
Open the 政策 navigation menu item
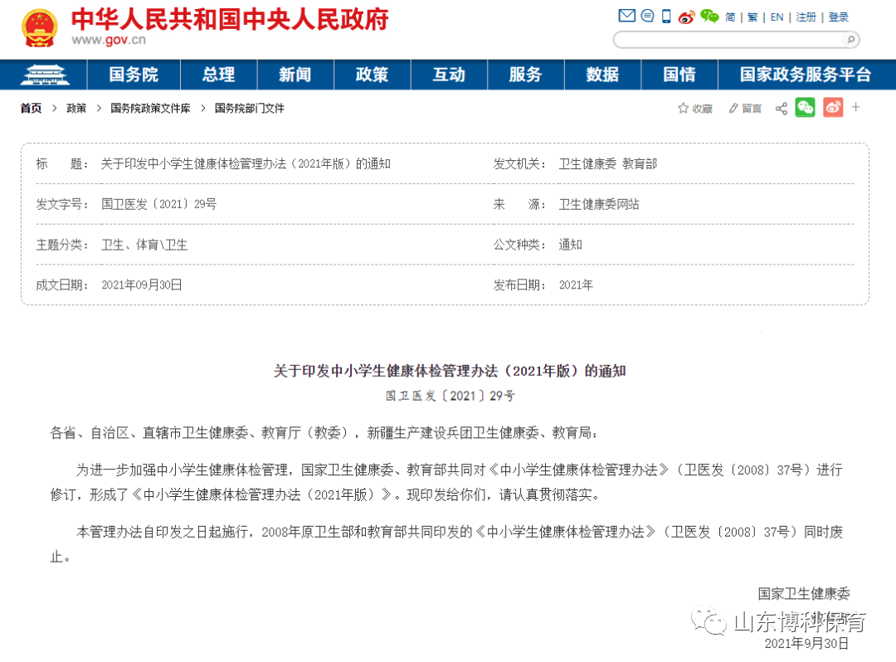pos(372,75)
